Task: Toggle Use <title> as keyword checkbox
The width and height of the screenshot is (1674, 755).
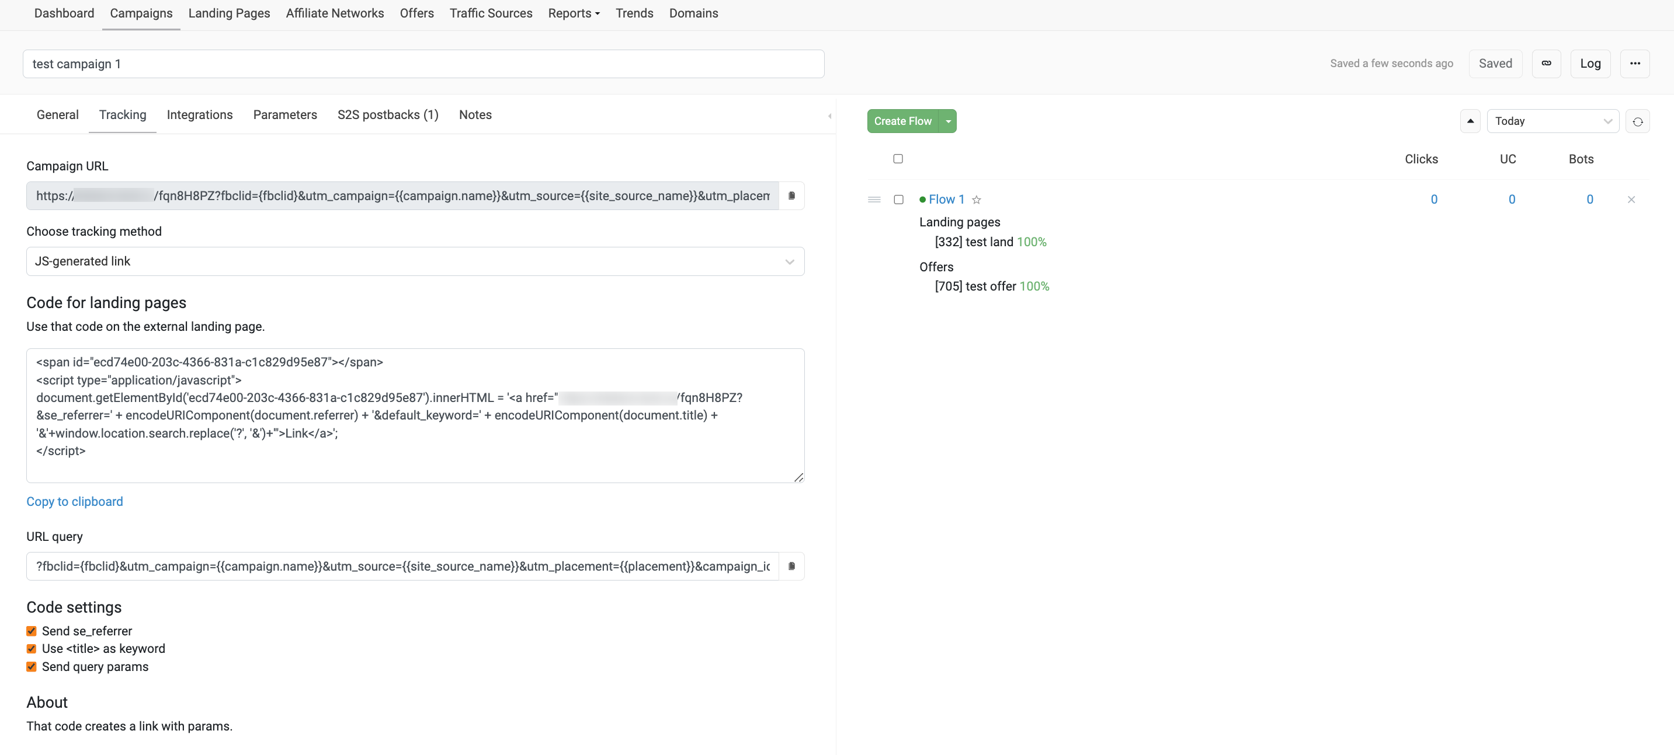Action: [x=31, y=649]
